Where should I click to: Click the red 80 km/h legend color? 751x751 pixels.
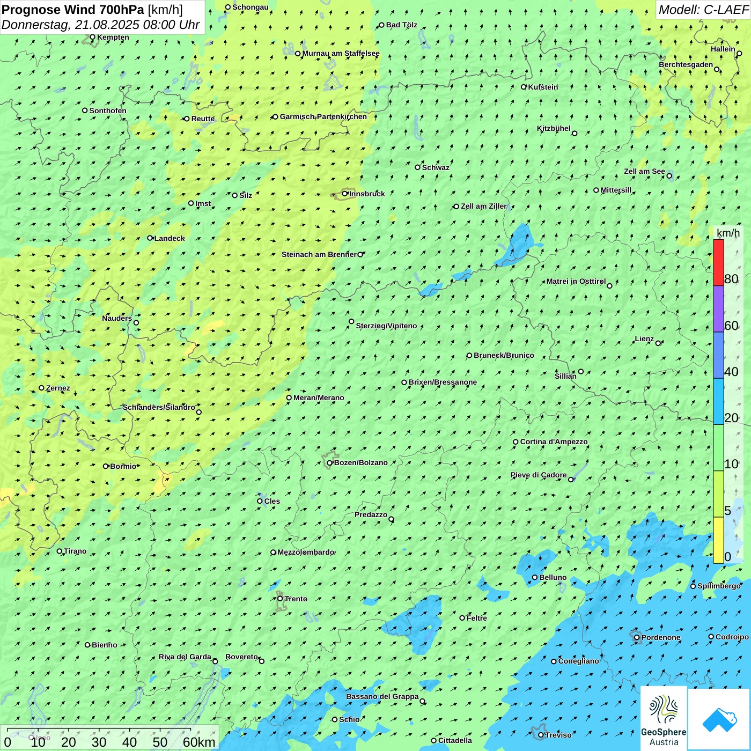718,262
